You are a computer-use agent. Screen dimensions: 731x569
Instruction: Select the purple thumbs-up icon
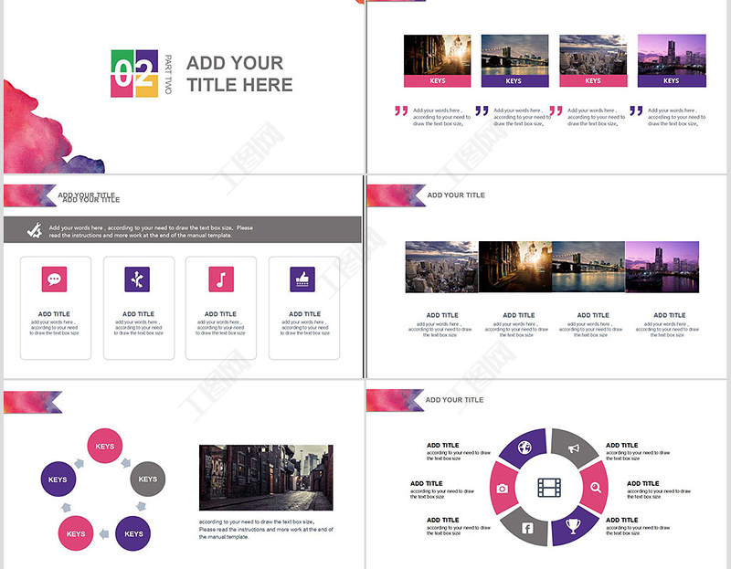click(x=302, y=279)
